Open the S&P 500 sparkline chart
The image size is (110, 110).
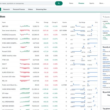tap(25, 26)
